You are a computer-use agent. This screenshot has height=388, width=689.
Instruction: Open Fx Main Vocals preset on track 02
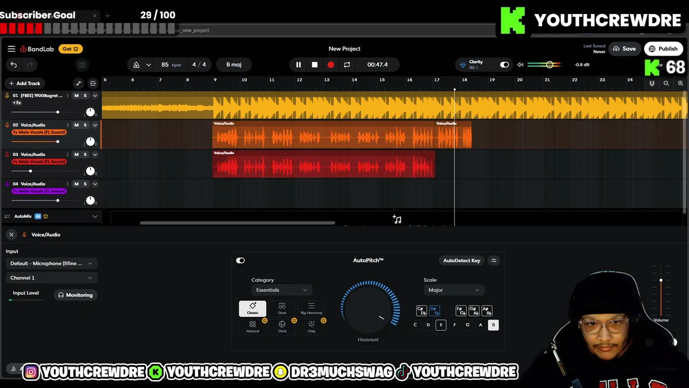click(x=39, y=132)
